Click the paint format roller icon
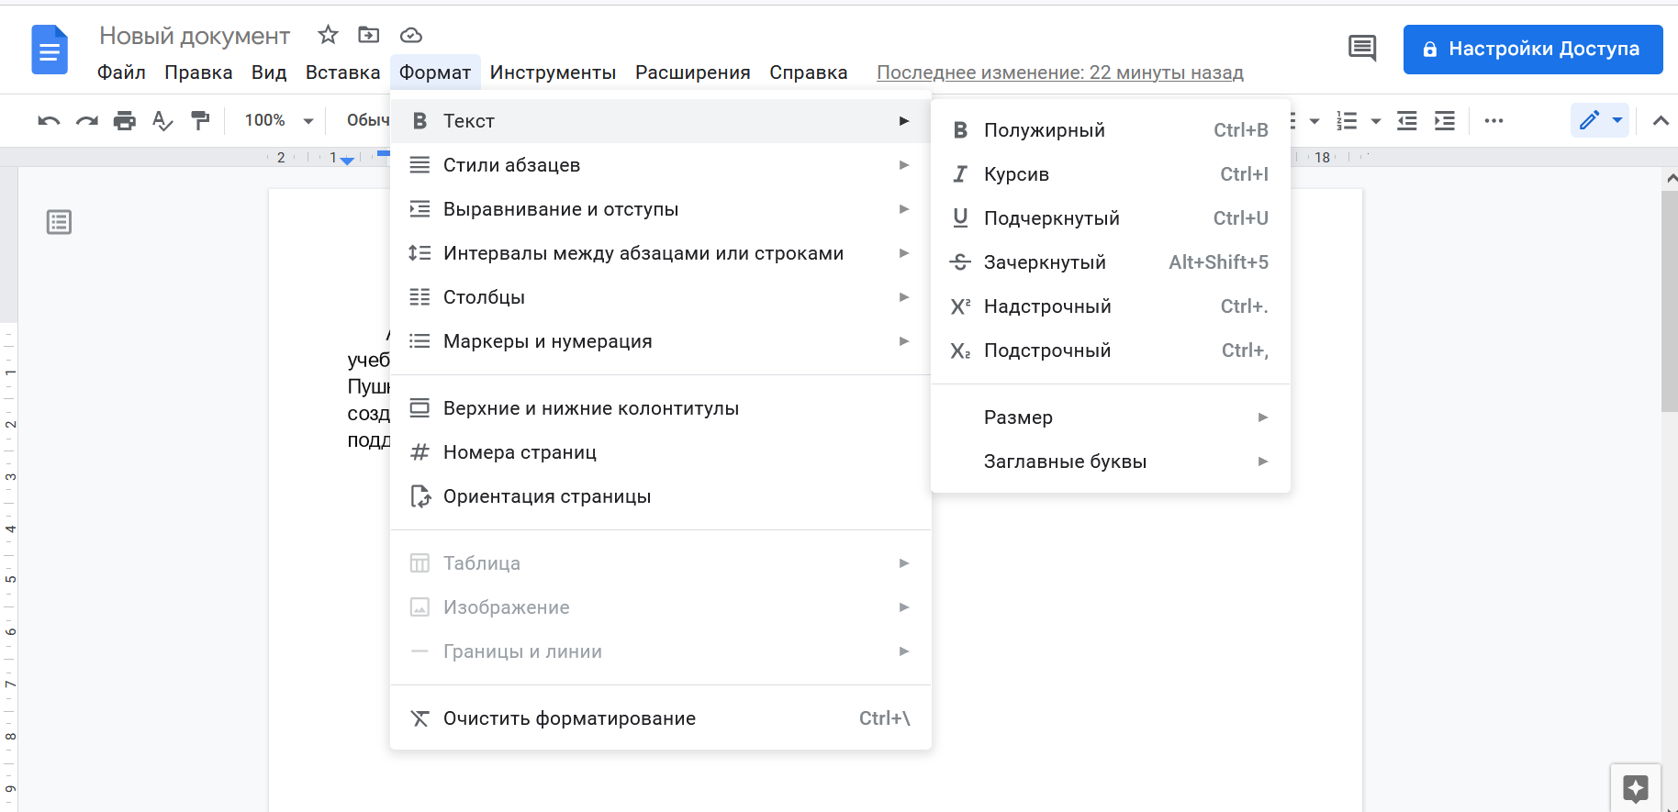Screen dimensions: 1678x812 click(x=200, y=120)
